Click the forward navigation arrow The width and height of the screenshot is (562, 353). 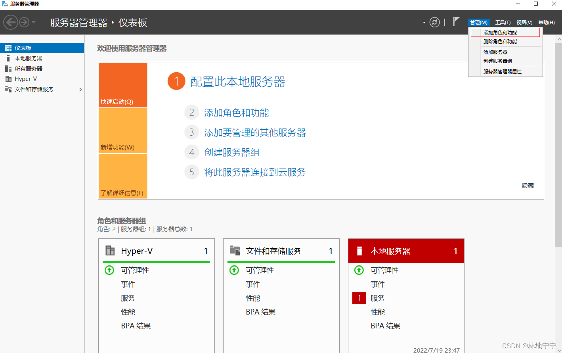(x=24, y=22)
